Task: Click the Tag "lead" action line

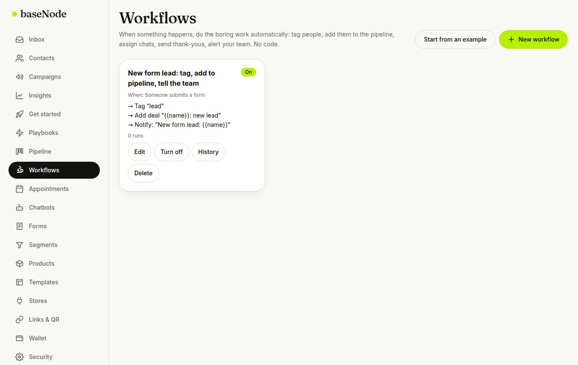Action: coord(146,106)
